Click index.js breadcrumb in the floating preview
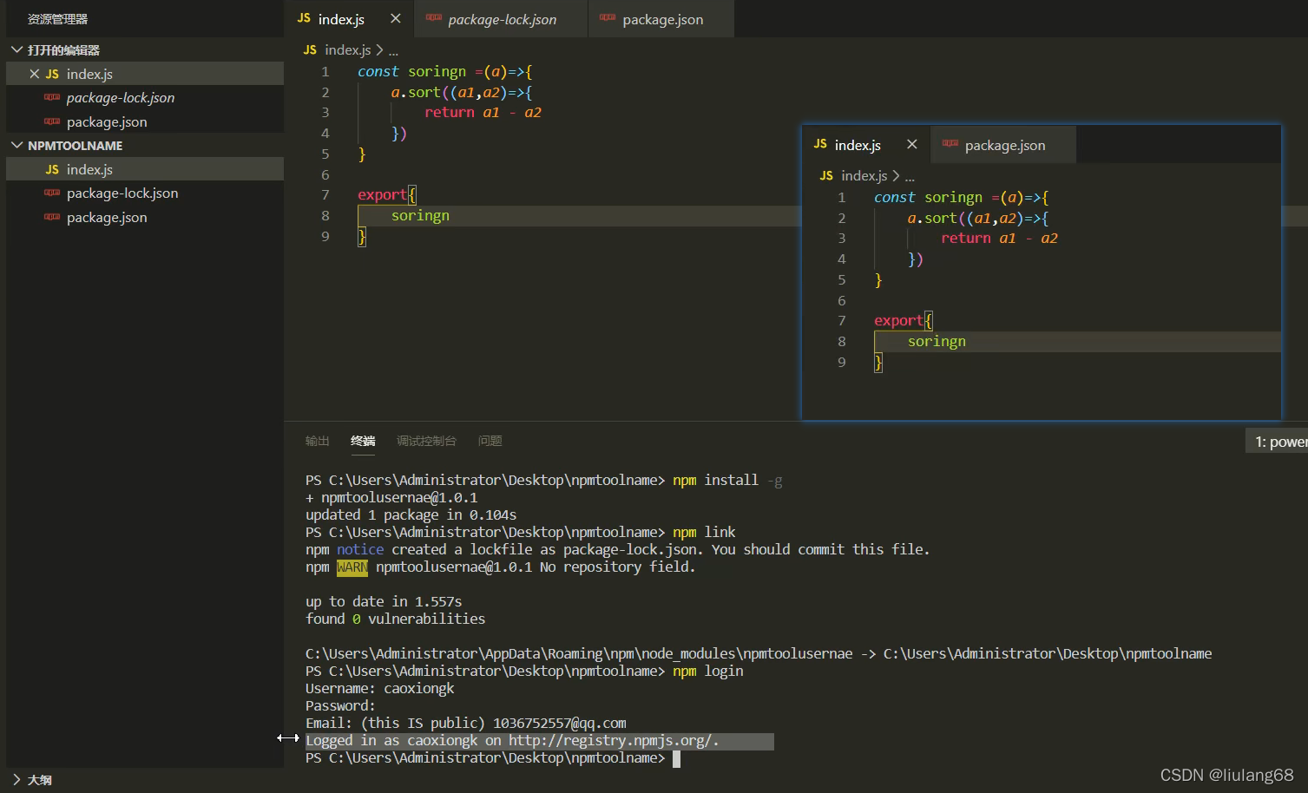 pos(864,176)
